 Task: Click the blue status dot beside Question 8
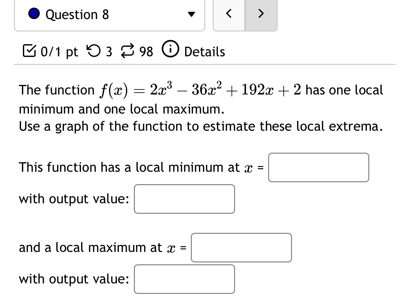pos(34,14)
